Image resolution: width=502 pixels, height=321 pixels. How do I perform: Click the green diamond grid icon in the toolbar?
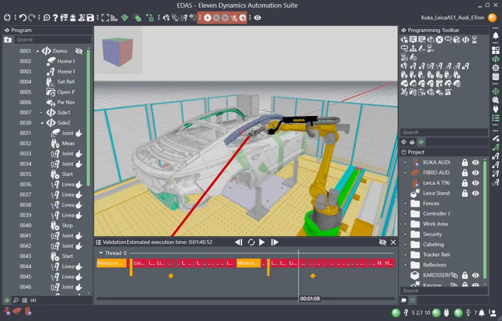pyautogui.click(x=125, y=18)
